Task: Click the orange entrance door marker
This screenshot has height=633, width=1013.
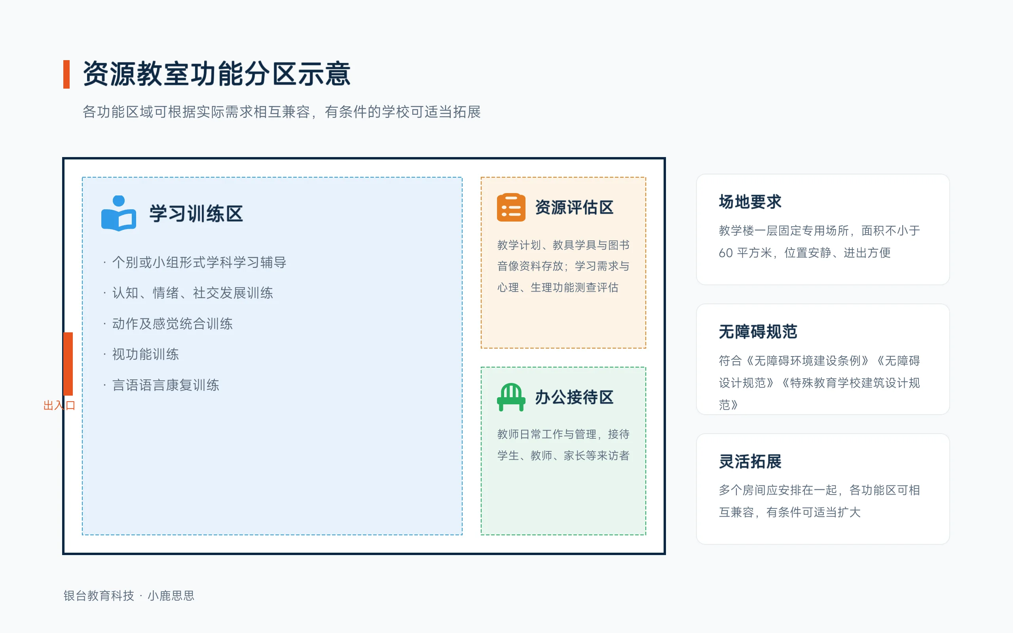Action: pyautogui.click(x=68, y=364)
